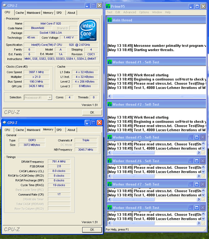Screen dimensions: 209x239
Task: Click Worker thread #8 window icon
Action: pyautogui.click(x=110, y=207)
